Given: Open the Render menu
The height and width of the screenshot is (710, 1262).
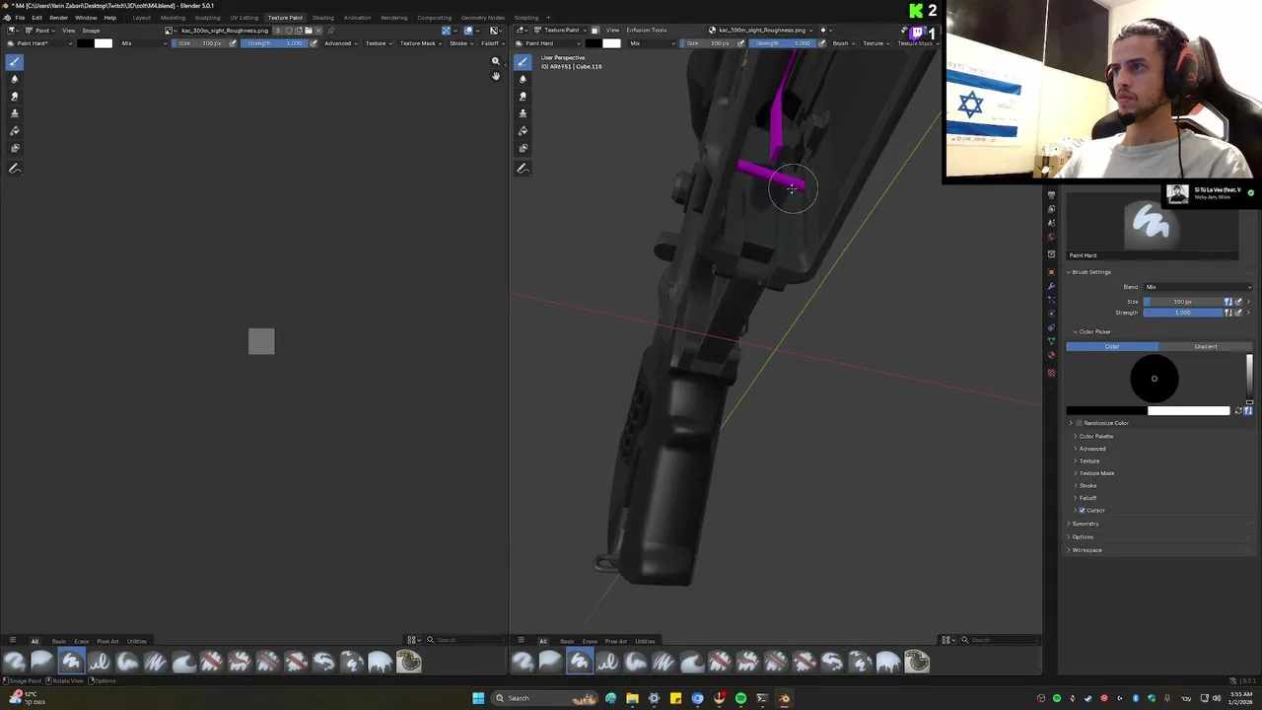Looking at the screenshot, I should (58, 18).
